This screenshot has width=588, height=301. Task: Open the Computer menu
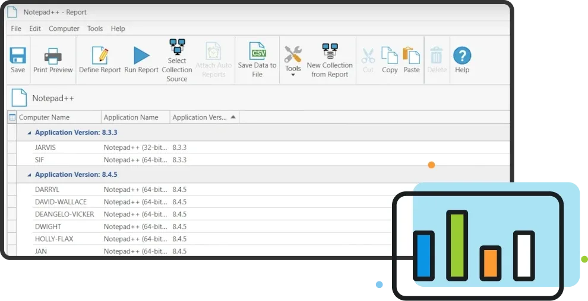(x=64, y=28)
